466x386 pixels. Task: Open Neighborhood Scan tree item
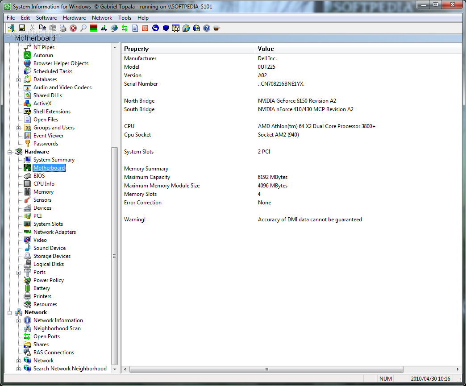tap(57, 328)
